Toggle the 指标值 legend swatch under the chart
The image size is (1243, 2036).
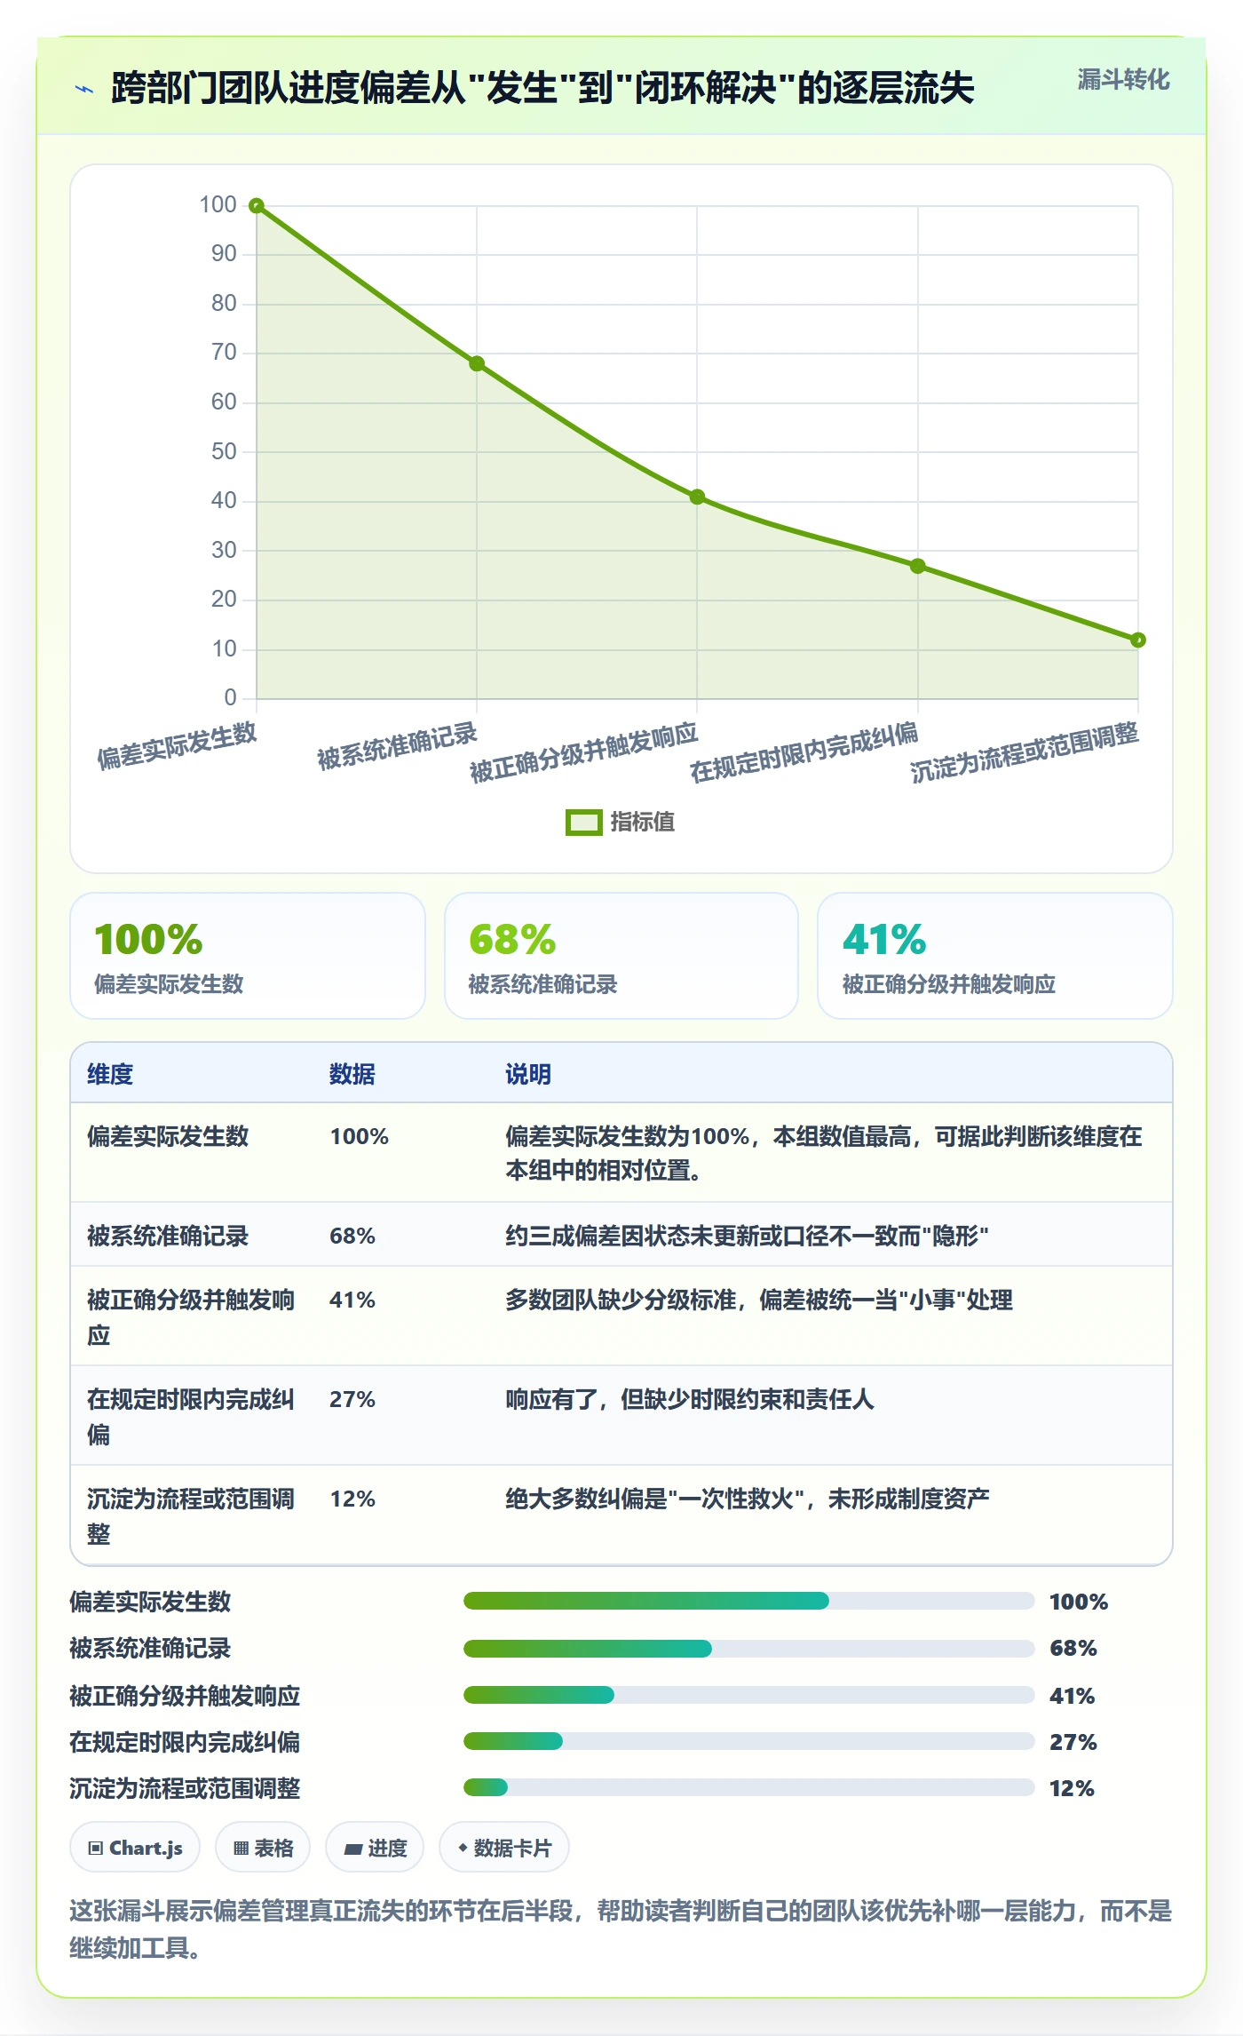[584, 823]
